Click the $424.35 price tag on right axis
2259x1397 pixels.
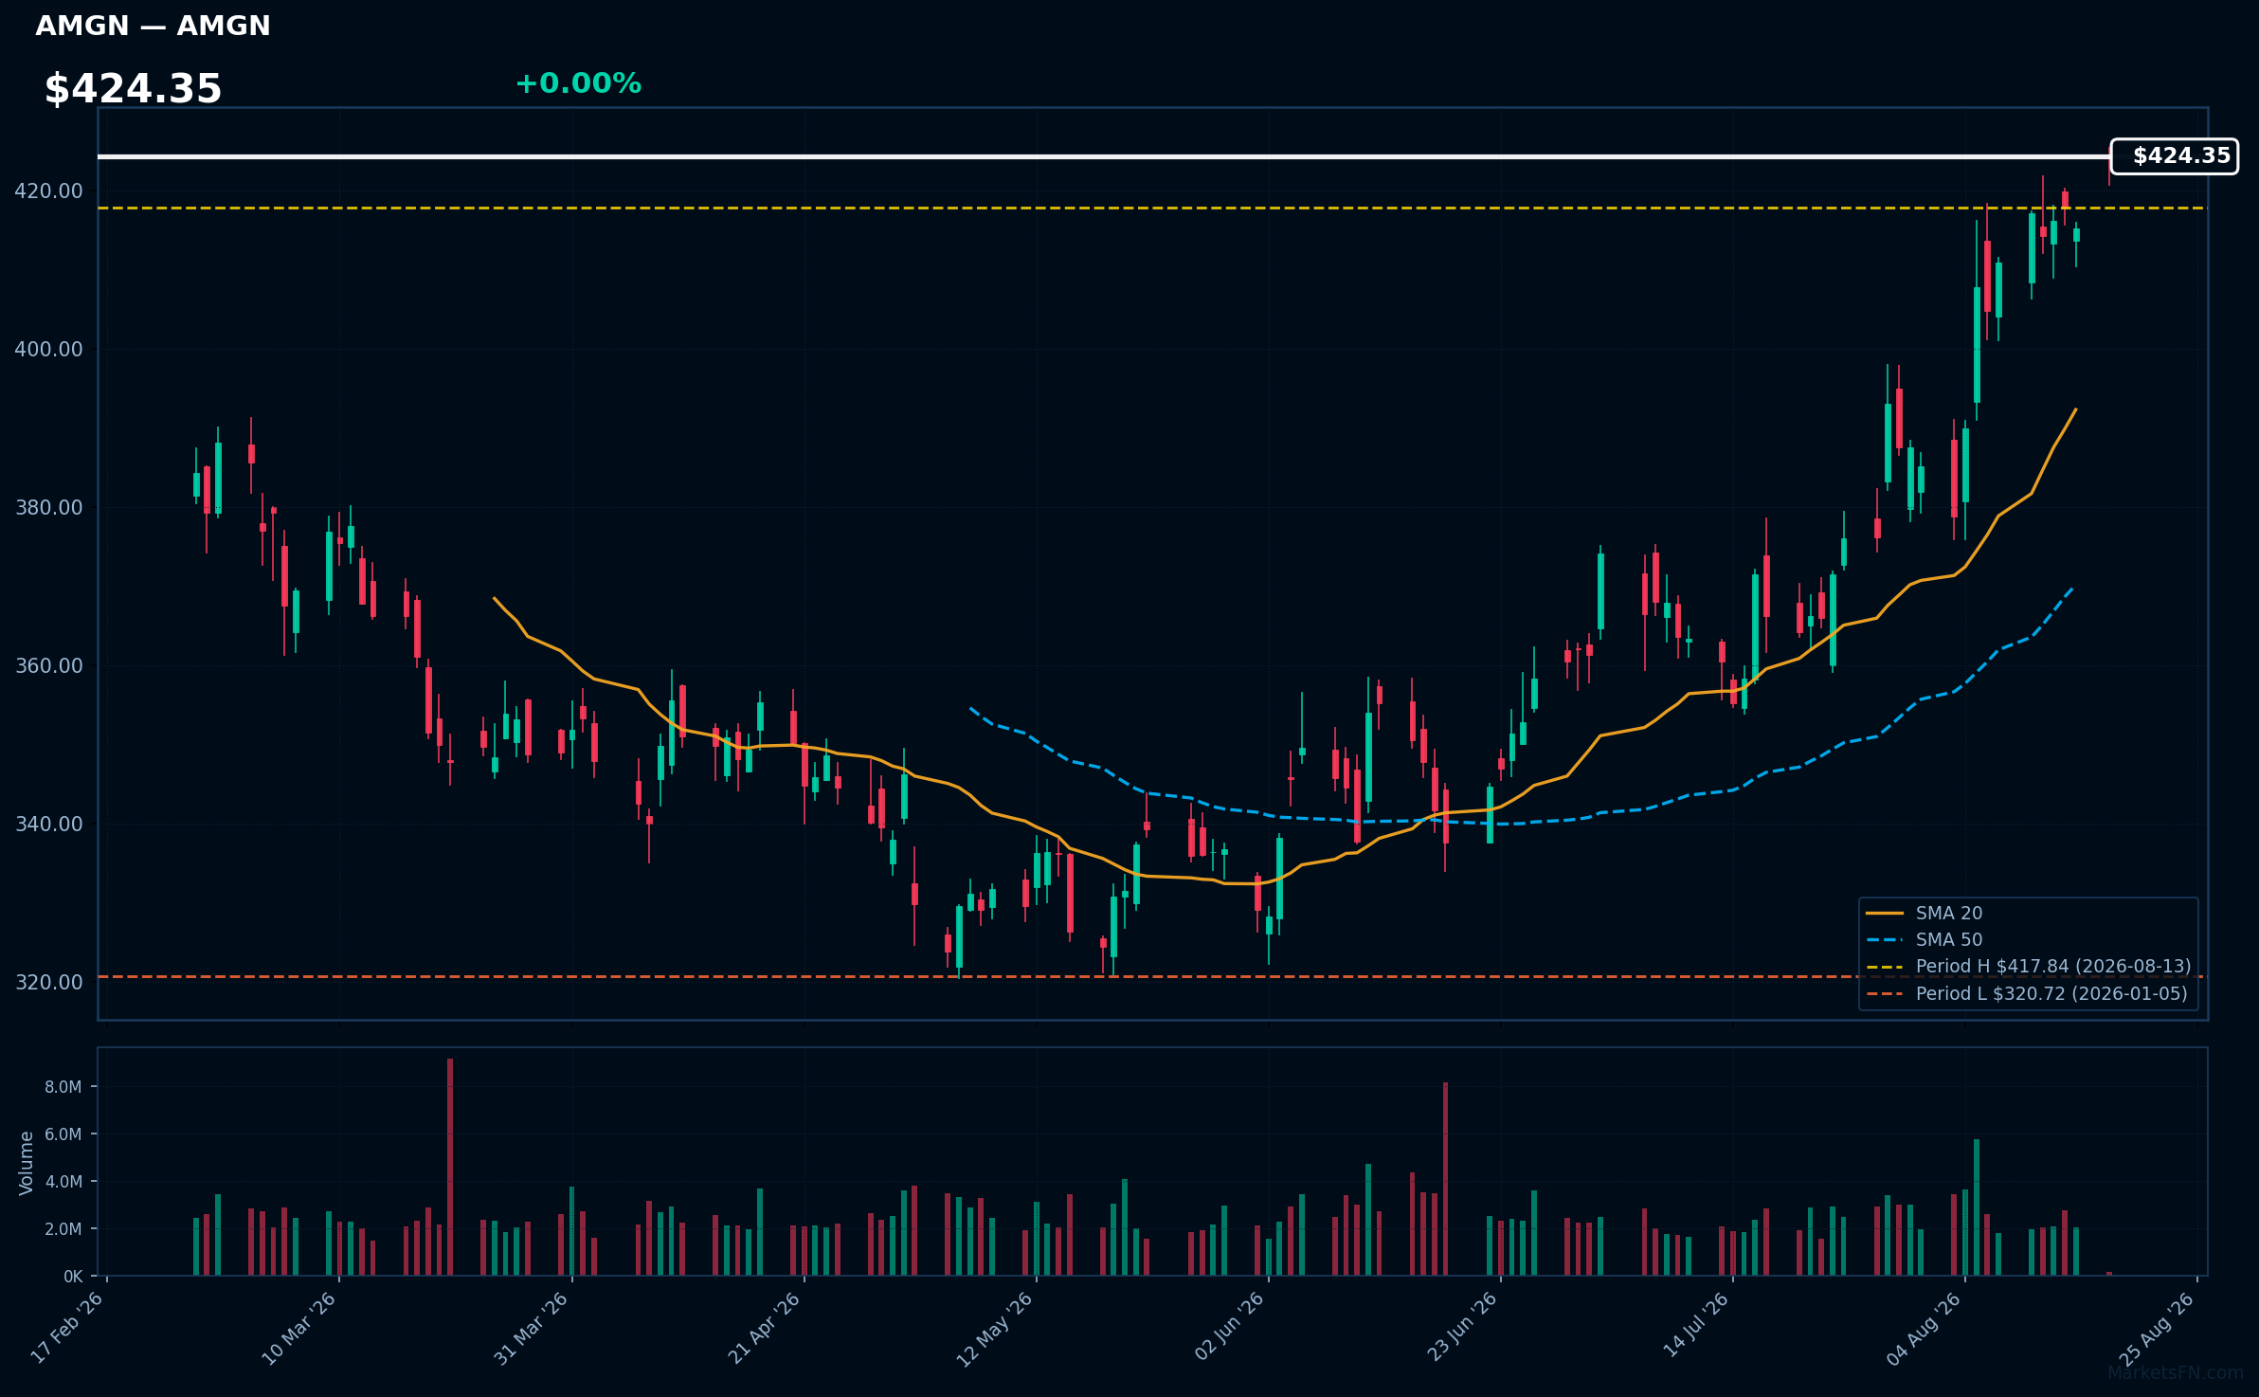pyautogui.click(x=2175, y=156)
